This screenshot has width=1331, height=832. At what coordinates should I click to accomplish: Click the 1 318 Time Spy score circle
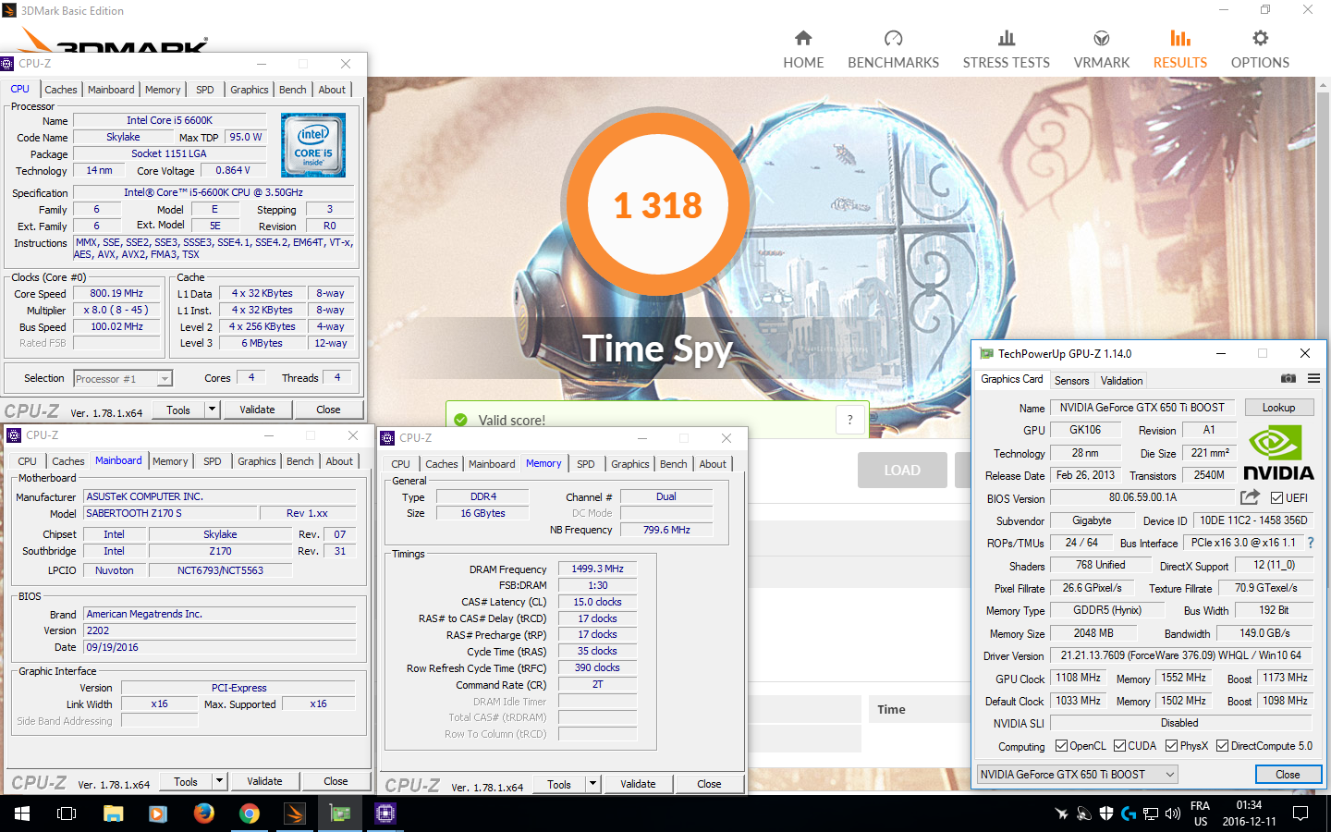tap(657, 204)
